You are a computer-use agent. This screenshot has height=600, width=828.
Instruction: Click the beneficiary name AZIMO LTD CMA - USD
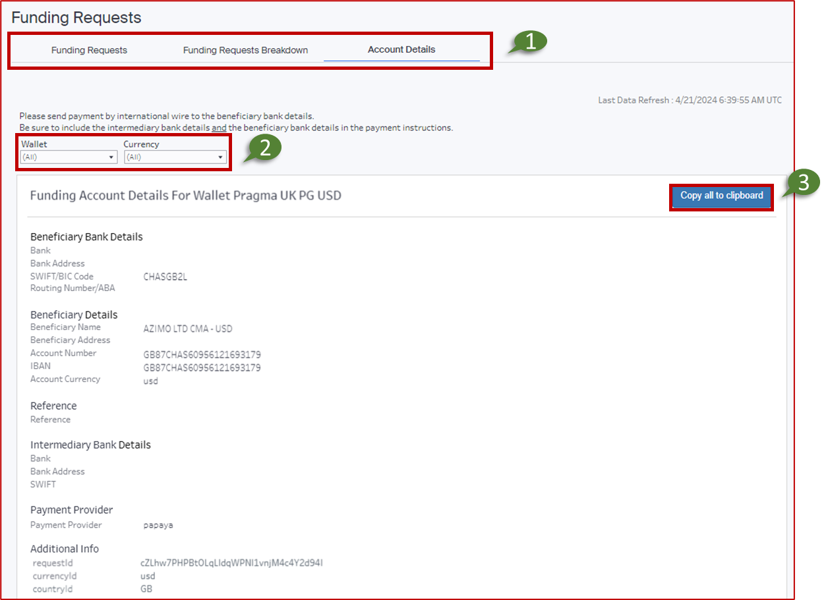point(188,329)
